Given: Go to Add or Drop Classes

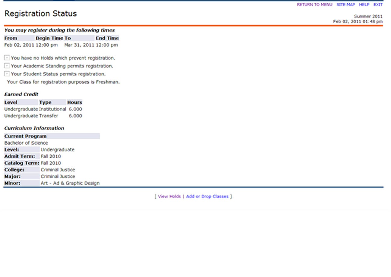Looking at the screenshot, I should [207, 196].
